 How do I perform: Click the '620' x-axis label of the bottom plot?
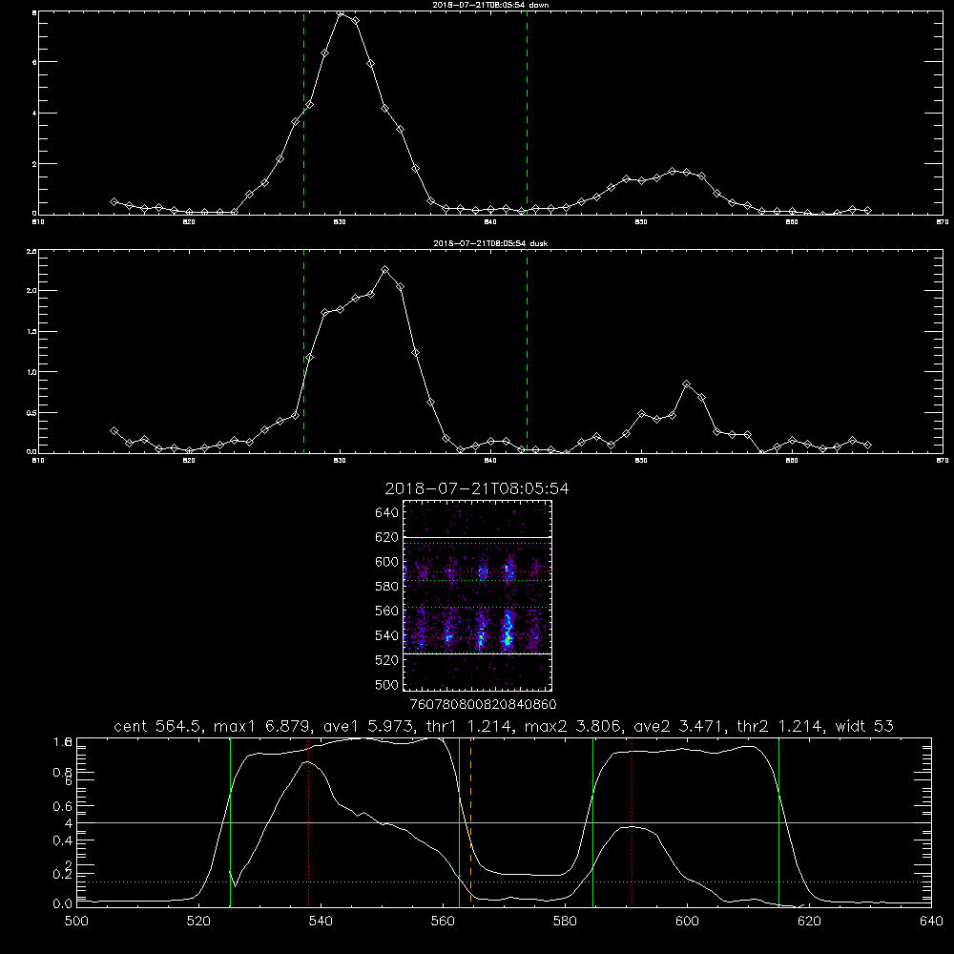[x=809, y=922]
